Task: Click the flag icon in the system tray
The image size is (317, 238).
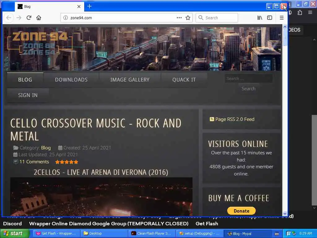Action: pyautogui.click(x=289, y=234)
